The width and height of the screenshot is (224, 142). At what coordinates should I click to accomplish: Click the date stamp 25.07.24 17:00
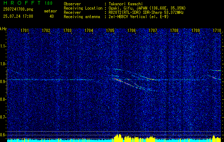pos(18,16)
